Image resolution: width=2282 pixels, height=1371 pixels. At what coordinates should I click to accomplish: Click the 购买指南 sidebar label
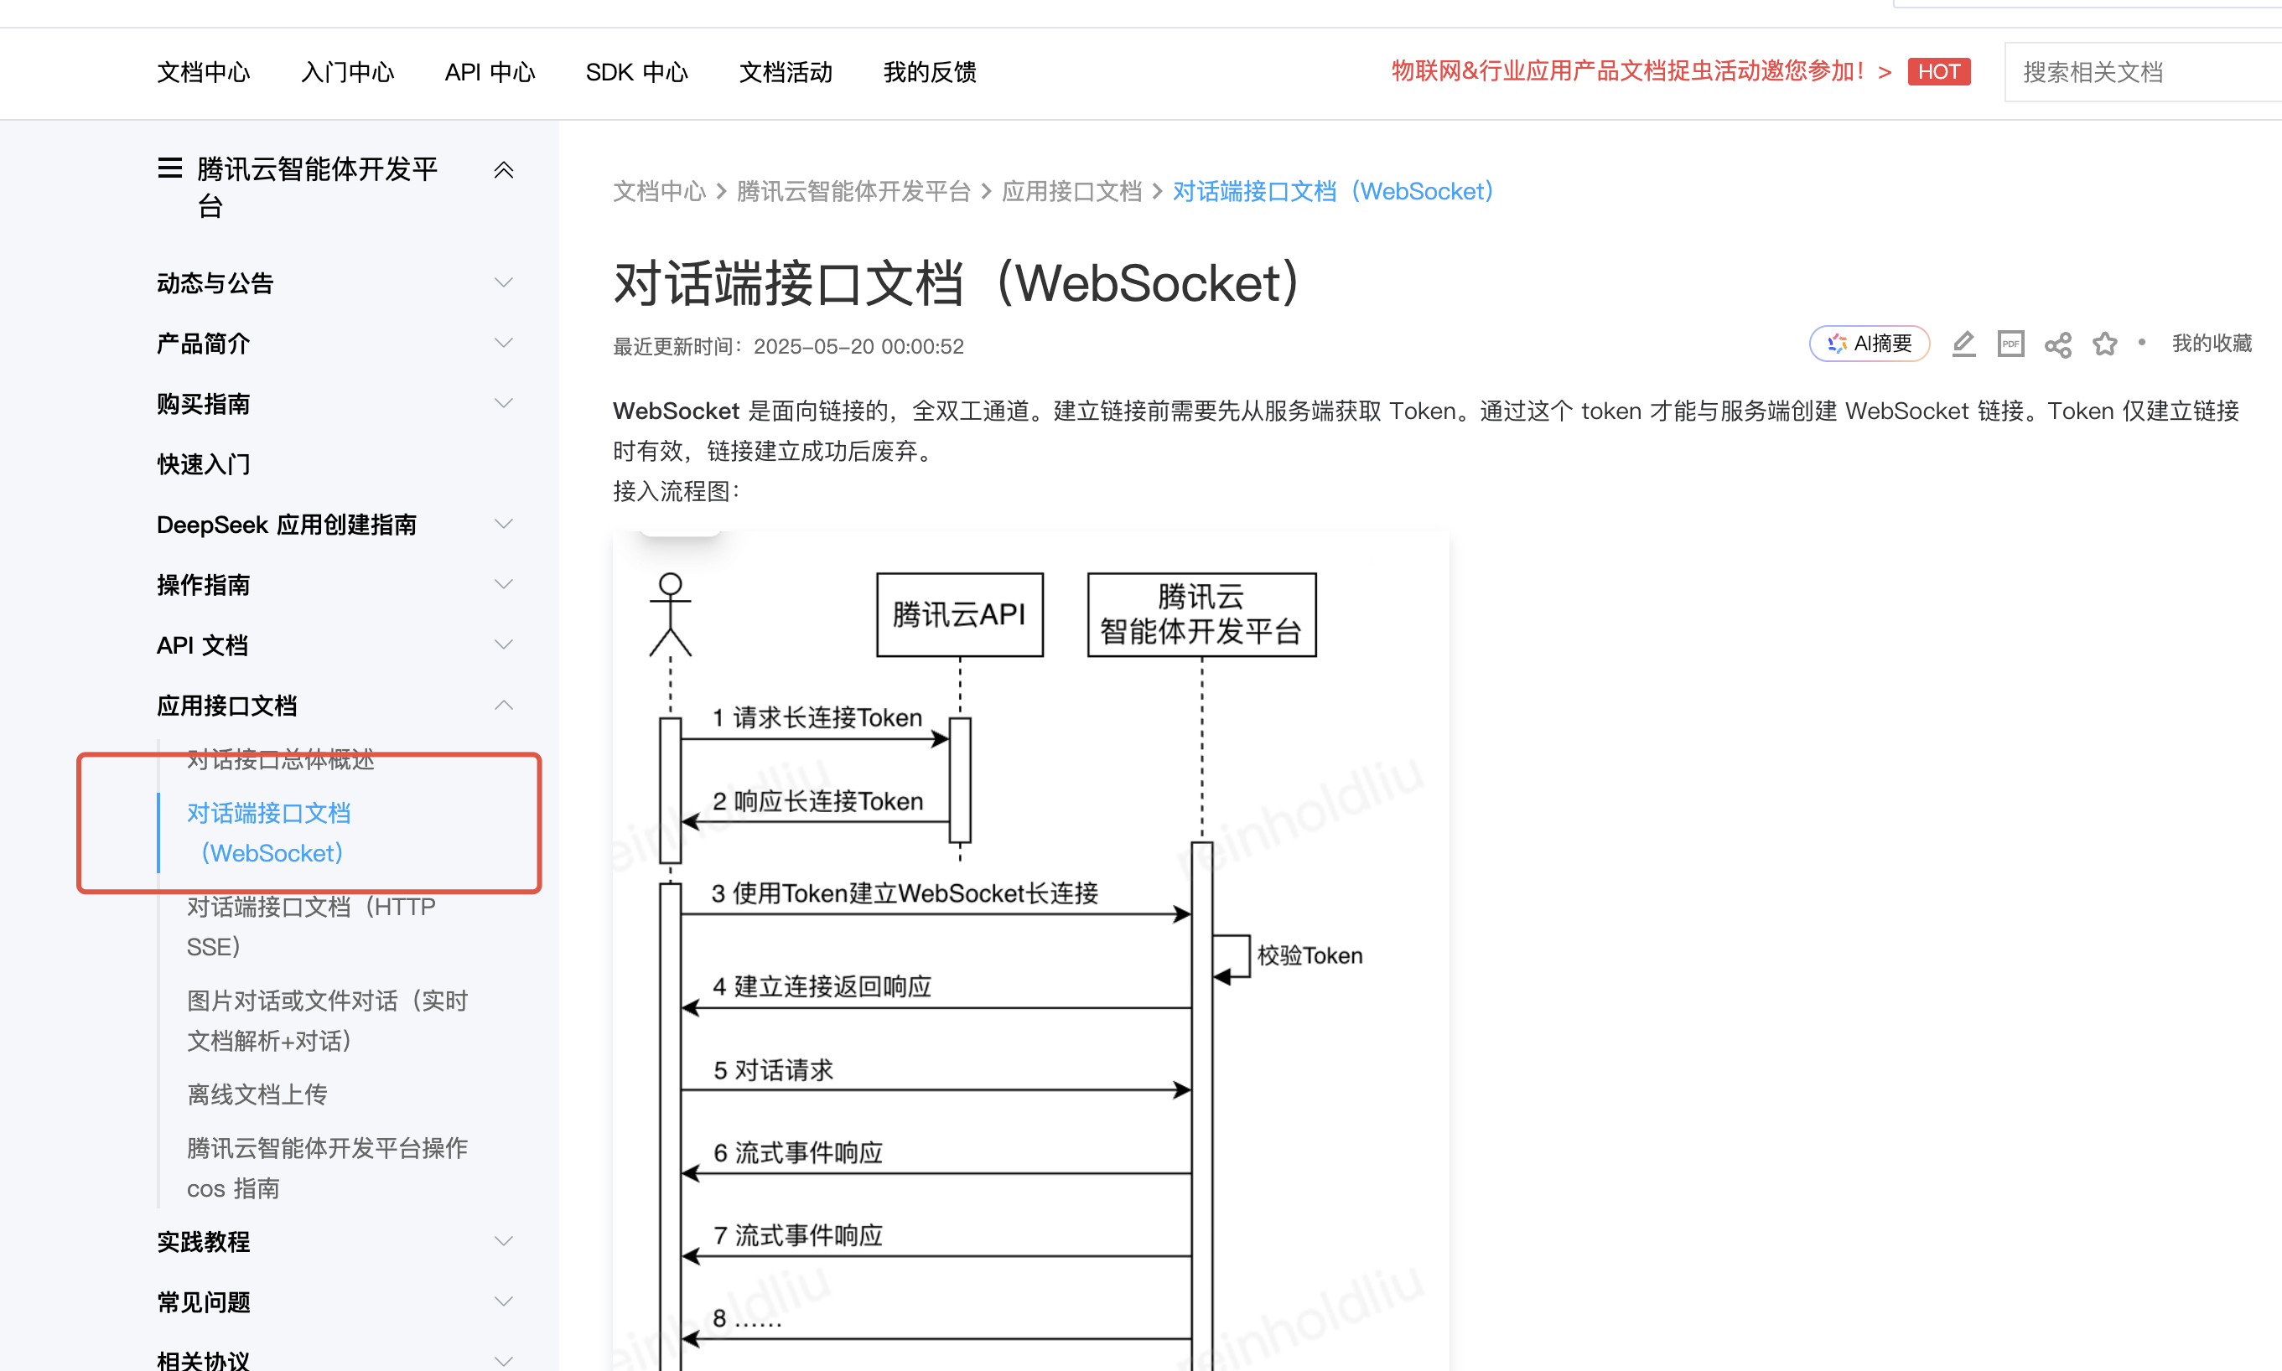coord(204,404)
